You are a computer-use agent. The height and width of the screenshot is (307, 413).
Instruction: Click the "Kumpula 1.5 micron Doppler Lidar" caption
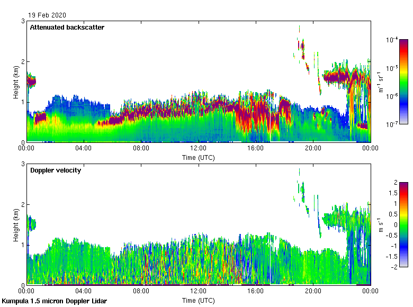54,301
